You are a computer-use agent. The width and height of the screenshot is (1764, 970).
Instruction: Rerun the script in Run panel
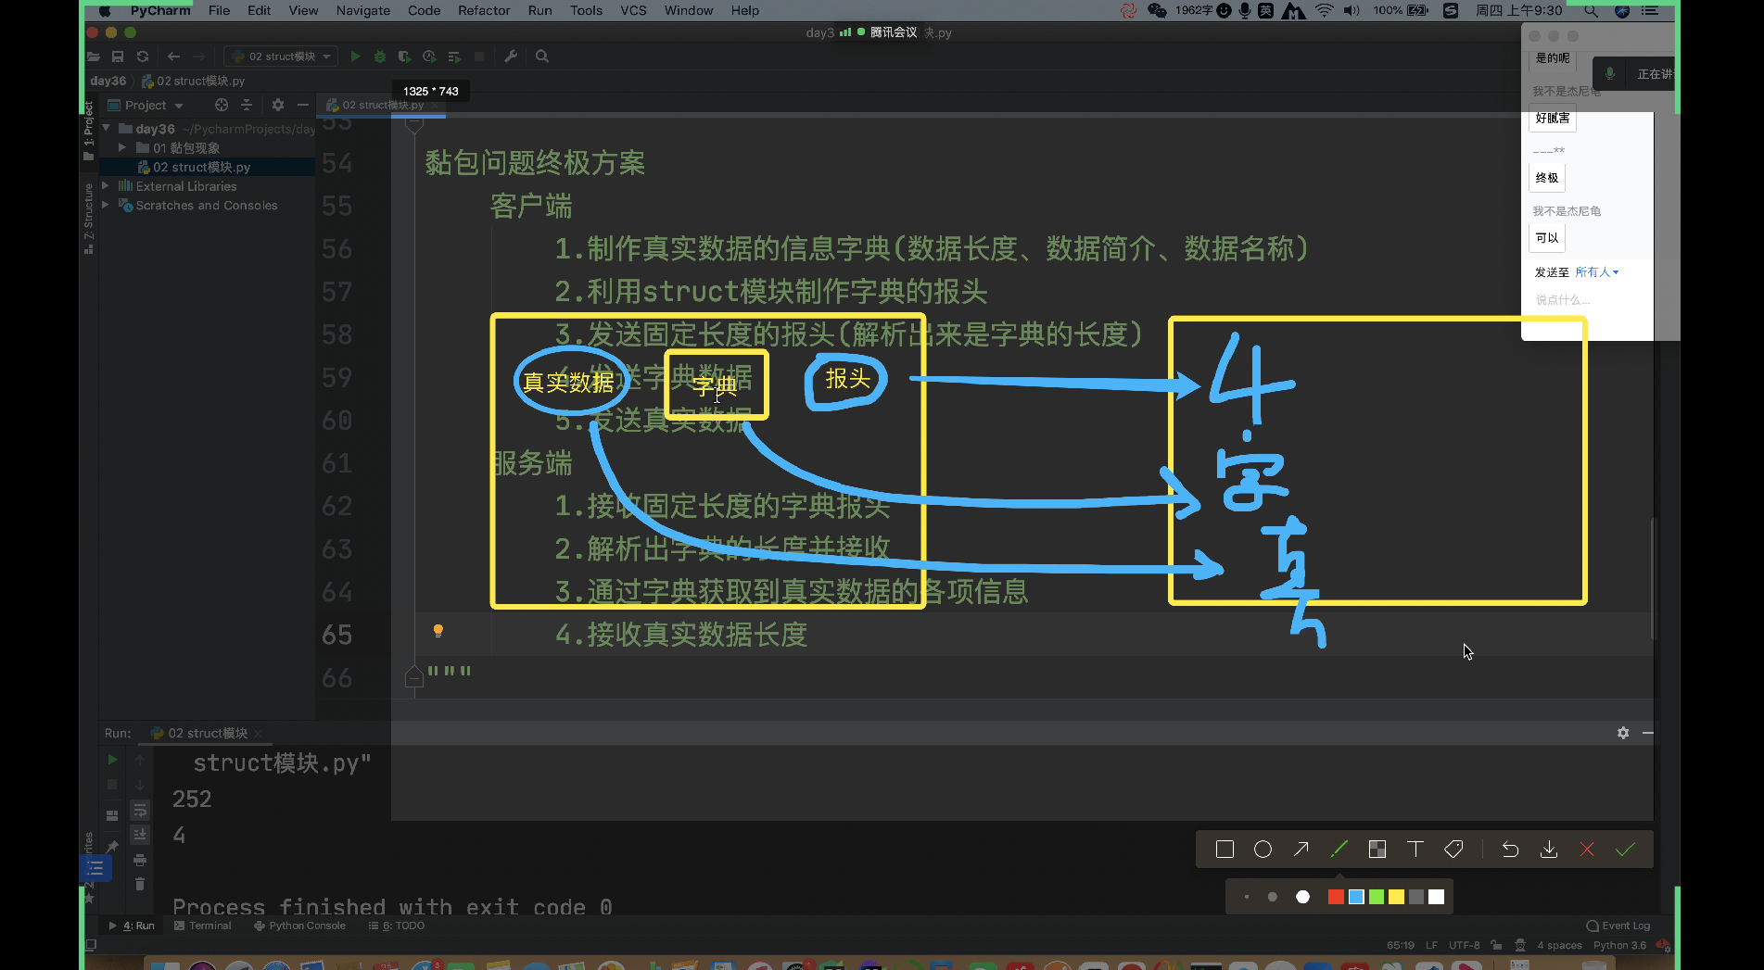pyautogui.click(x=112, y=760)
